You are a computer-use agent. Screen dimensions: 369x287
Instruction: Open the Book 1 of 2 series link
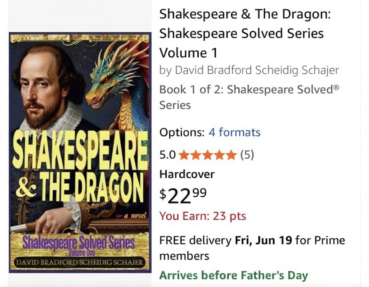249,97
